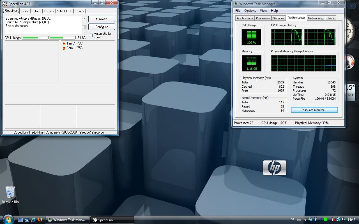Click the Configure button in SpeedFan
Screen dimensions: 359x224
click(x=102, y=27)
